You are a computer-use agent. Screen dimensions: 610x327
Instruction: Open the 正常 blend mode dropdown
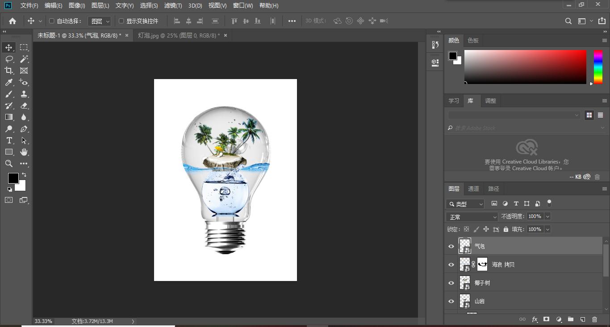[x=472, y=217]
